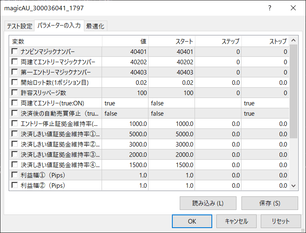
Task: Enable ナンピンマジックナンバー checkbox
Action: tap(15, 51)
